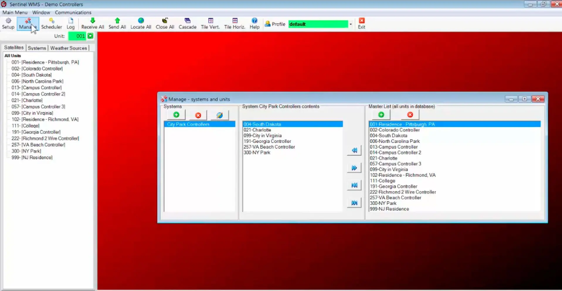Add a new system with green plus

coord(176,115)
